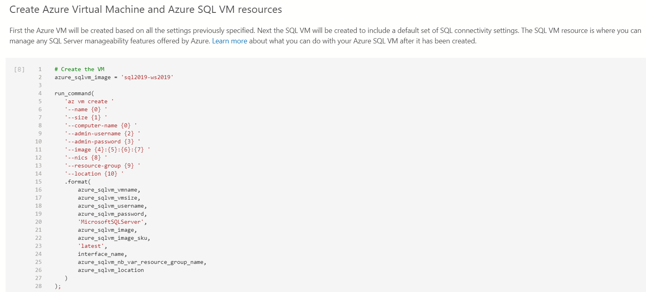Place cursor in '# Create the VM' comment
Viewport: 646px width, 292px height.
click(79, 69)
